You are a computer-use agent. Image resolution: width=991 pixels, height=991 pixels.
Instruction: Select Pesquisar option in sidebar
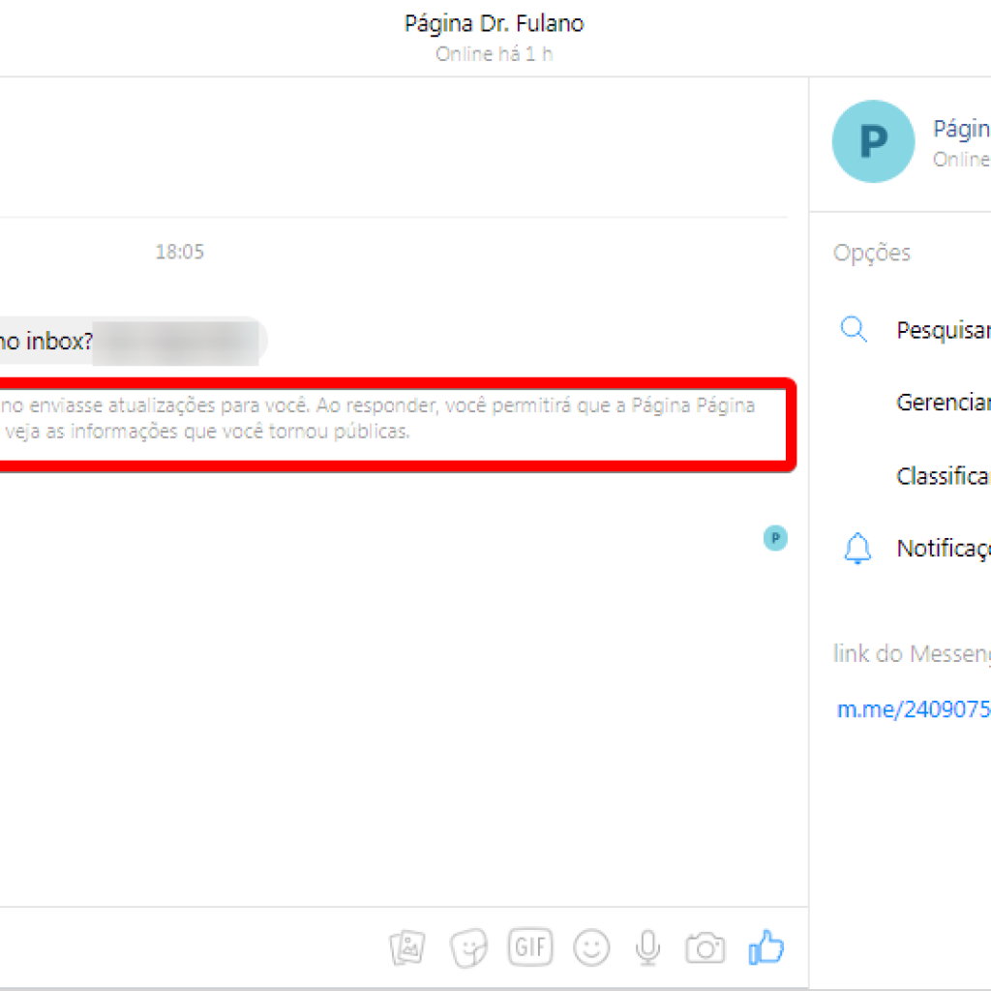point(943,330)
